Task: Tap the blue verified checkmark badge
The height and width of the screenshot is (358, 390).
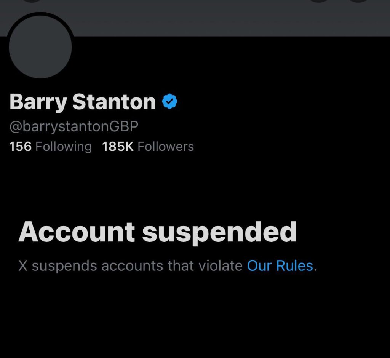Action: coord(169,102)
